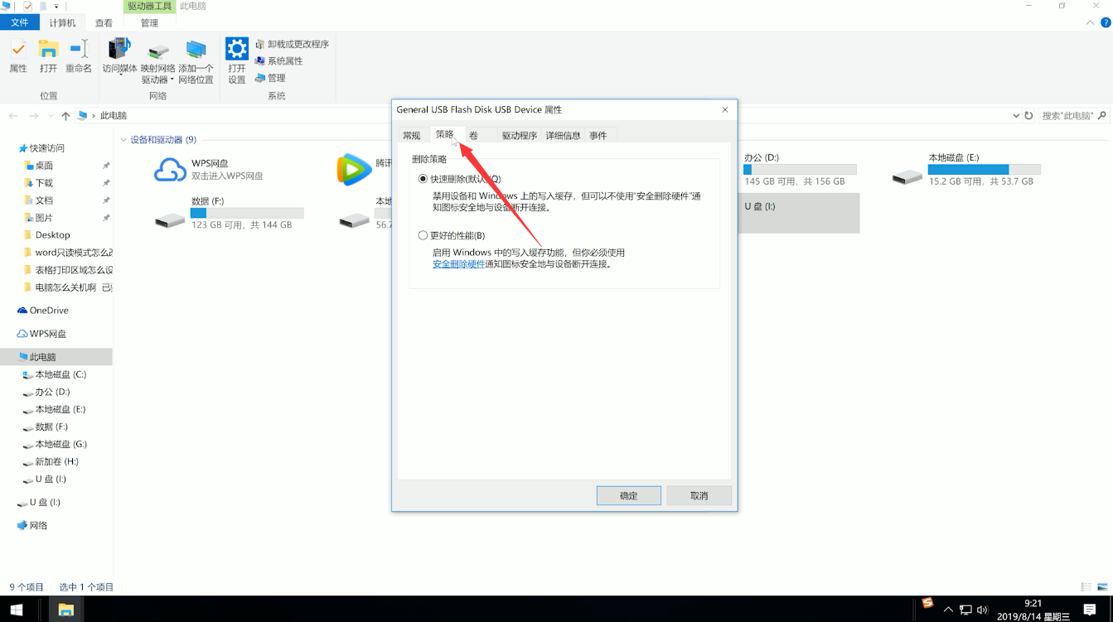The image size is (1113, 622).
Task: Click the volume icon in system tray
Action: point(982,610)
